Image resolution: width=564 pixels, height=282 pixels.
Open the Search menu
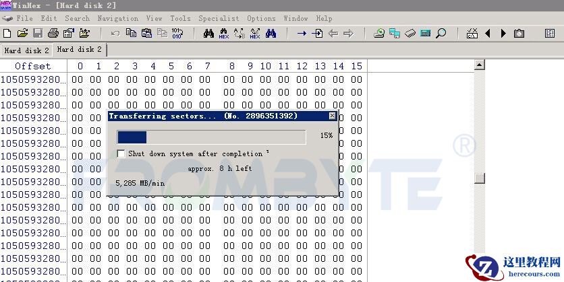click(x=78, y=18)
